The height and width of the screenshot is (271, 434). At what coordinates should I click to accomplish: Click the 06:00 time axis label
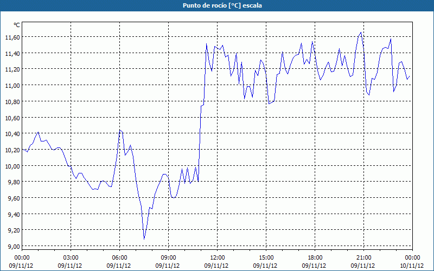[x=119, y=258]
